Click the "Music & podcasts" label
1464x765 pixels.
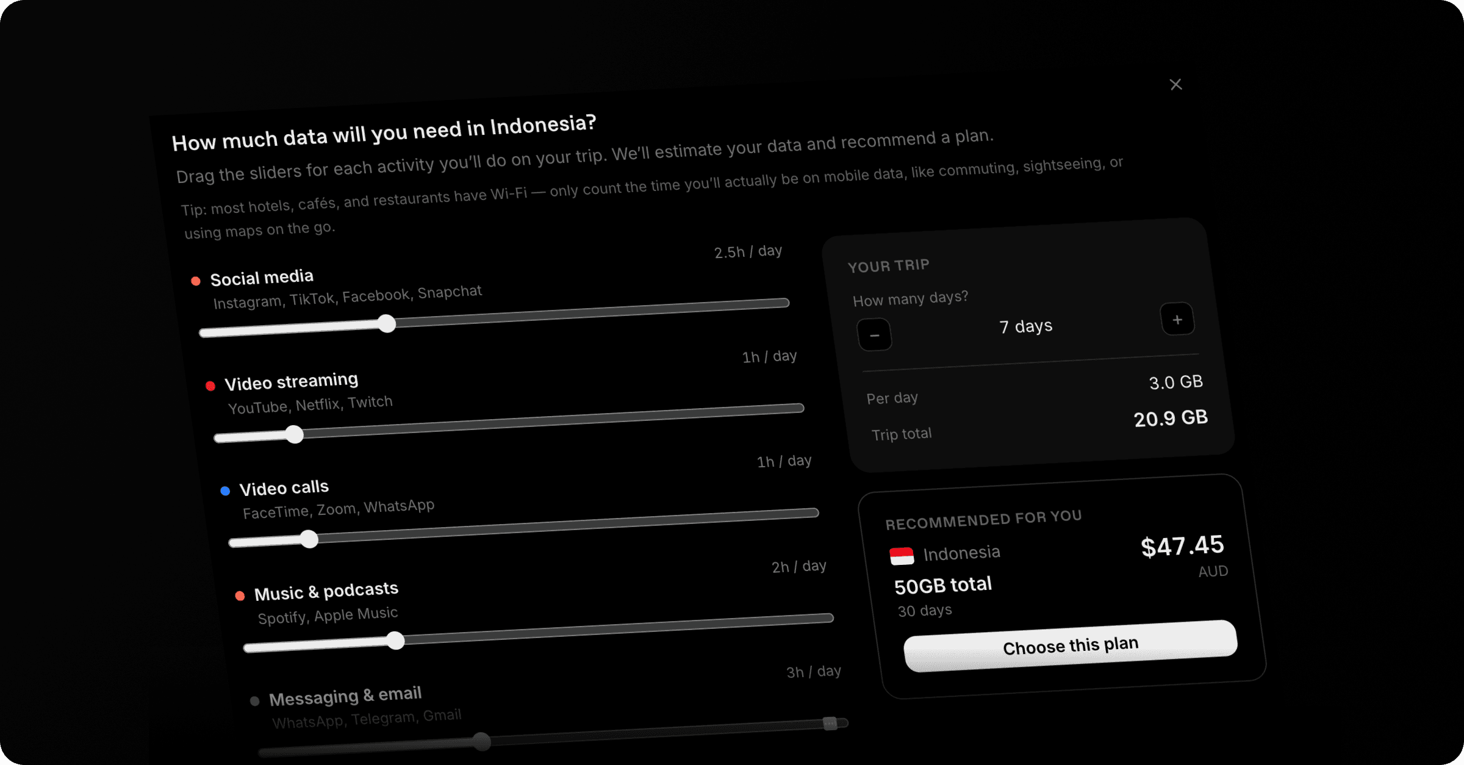(x=326, y=591)
